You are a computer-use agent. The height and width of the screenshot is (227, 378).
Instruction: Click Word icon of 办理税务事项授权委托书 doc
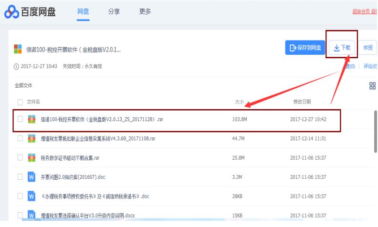pos(31,196)
